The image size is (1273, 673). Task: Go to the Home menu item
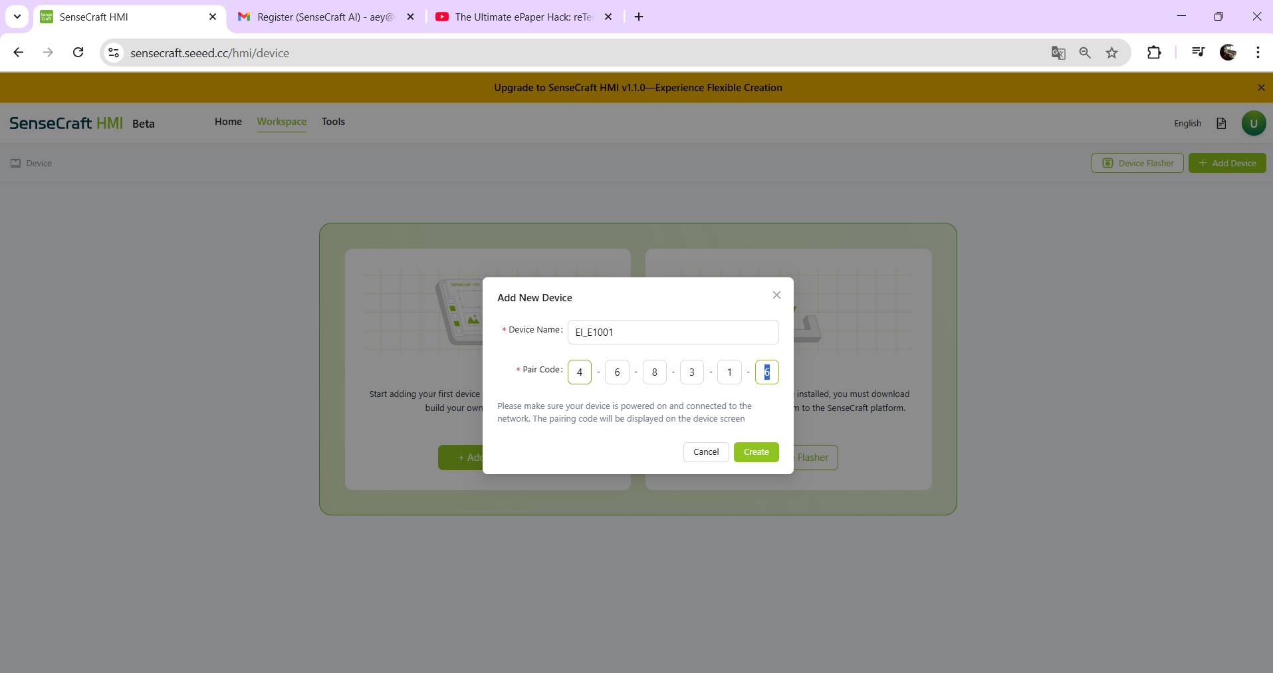point(228,122)
